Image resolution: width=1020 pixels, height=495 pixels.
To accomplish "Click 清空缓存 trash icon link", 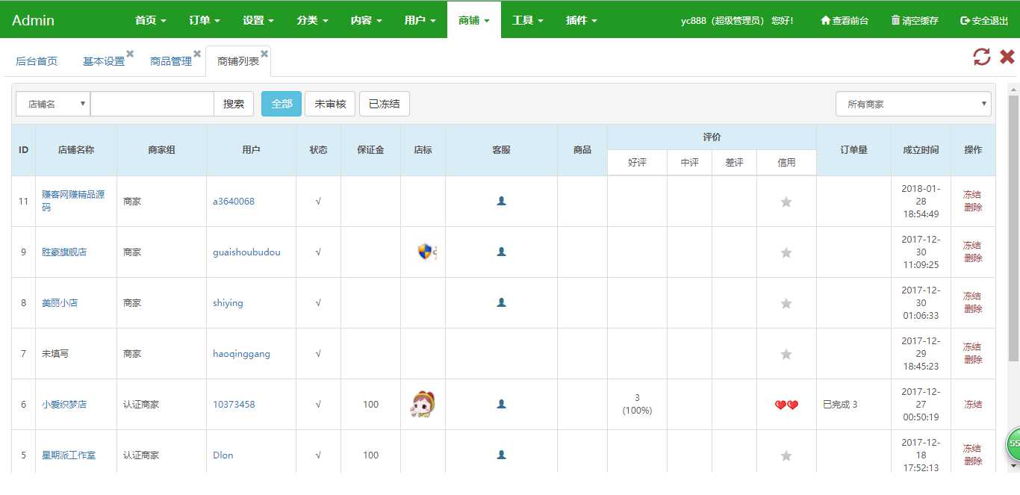I will click(x=915, y=20).
